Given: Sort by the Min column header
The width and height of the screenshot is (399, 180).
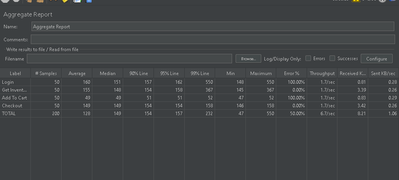Looking at the screenshot, I should click(x=230, y=73).
